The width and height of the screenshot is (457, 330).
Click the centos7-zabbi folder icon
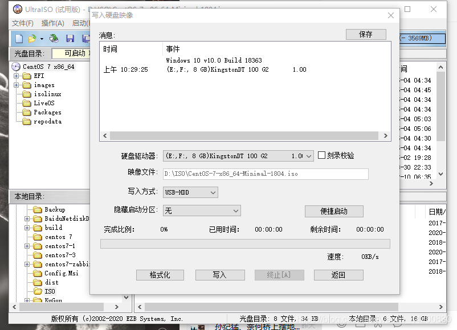tap(38, 264)
